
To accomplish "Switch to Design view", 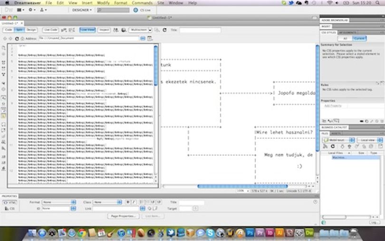I will click(x=31, y=30).
